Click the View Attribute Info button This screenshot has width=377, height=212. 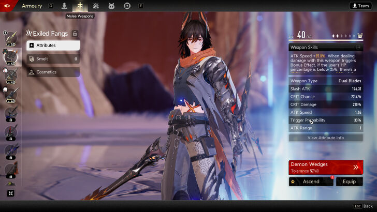pos(326,138)
